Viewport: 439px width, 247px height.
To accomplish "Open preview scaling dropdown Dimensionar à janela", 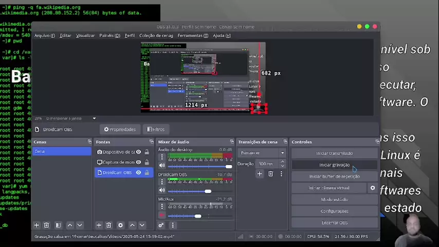I will (x=94, y=118).
